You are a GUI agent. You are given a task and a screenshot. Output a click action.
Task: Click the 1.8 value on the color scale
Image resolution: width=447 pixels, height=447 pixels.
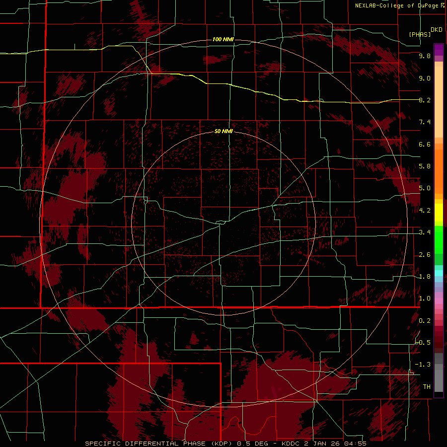[425, 277]
